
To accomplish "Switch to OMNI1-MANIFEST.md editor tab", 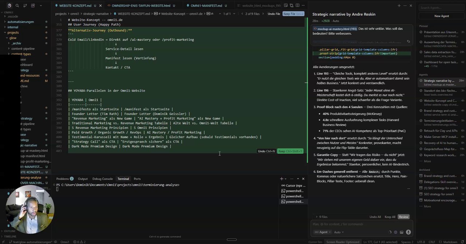I will click(x=206, y=6).
